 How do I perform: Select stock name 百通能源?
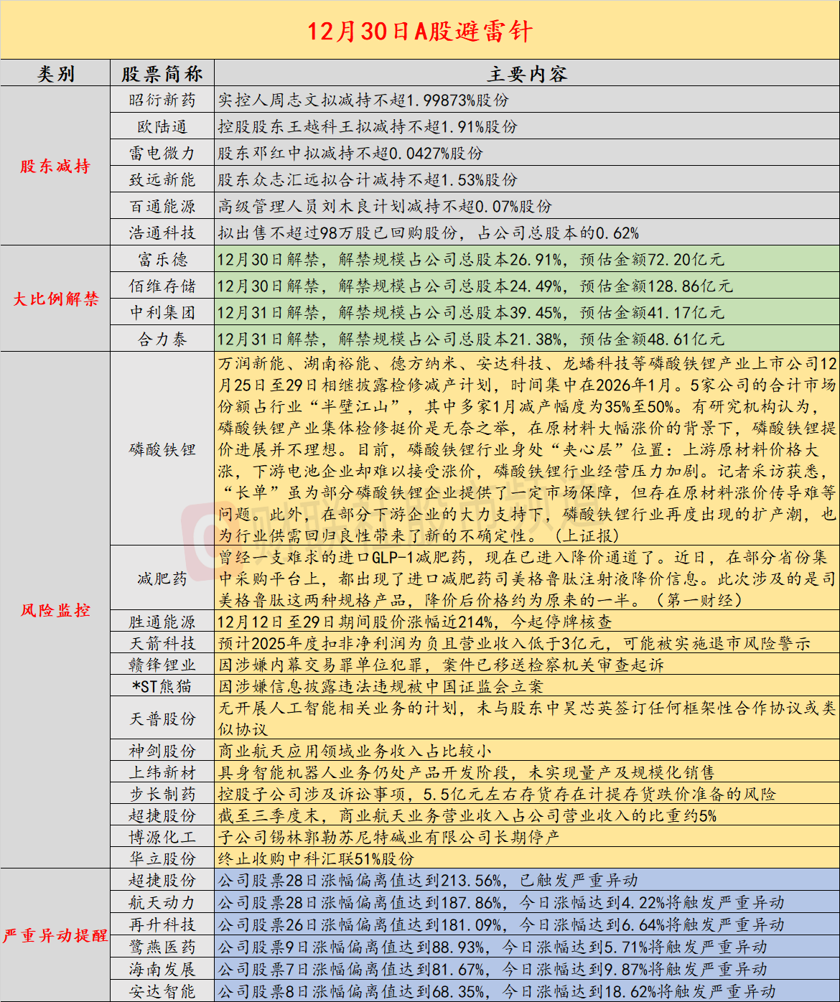(162, 207)
